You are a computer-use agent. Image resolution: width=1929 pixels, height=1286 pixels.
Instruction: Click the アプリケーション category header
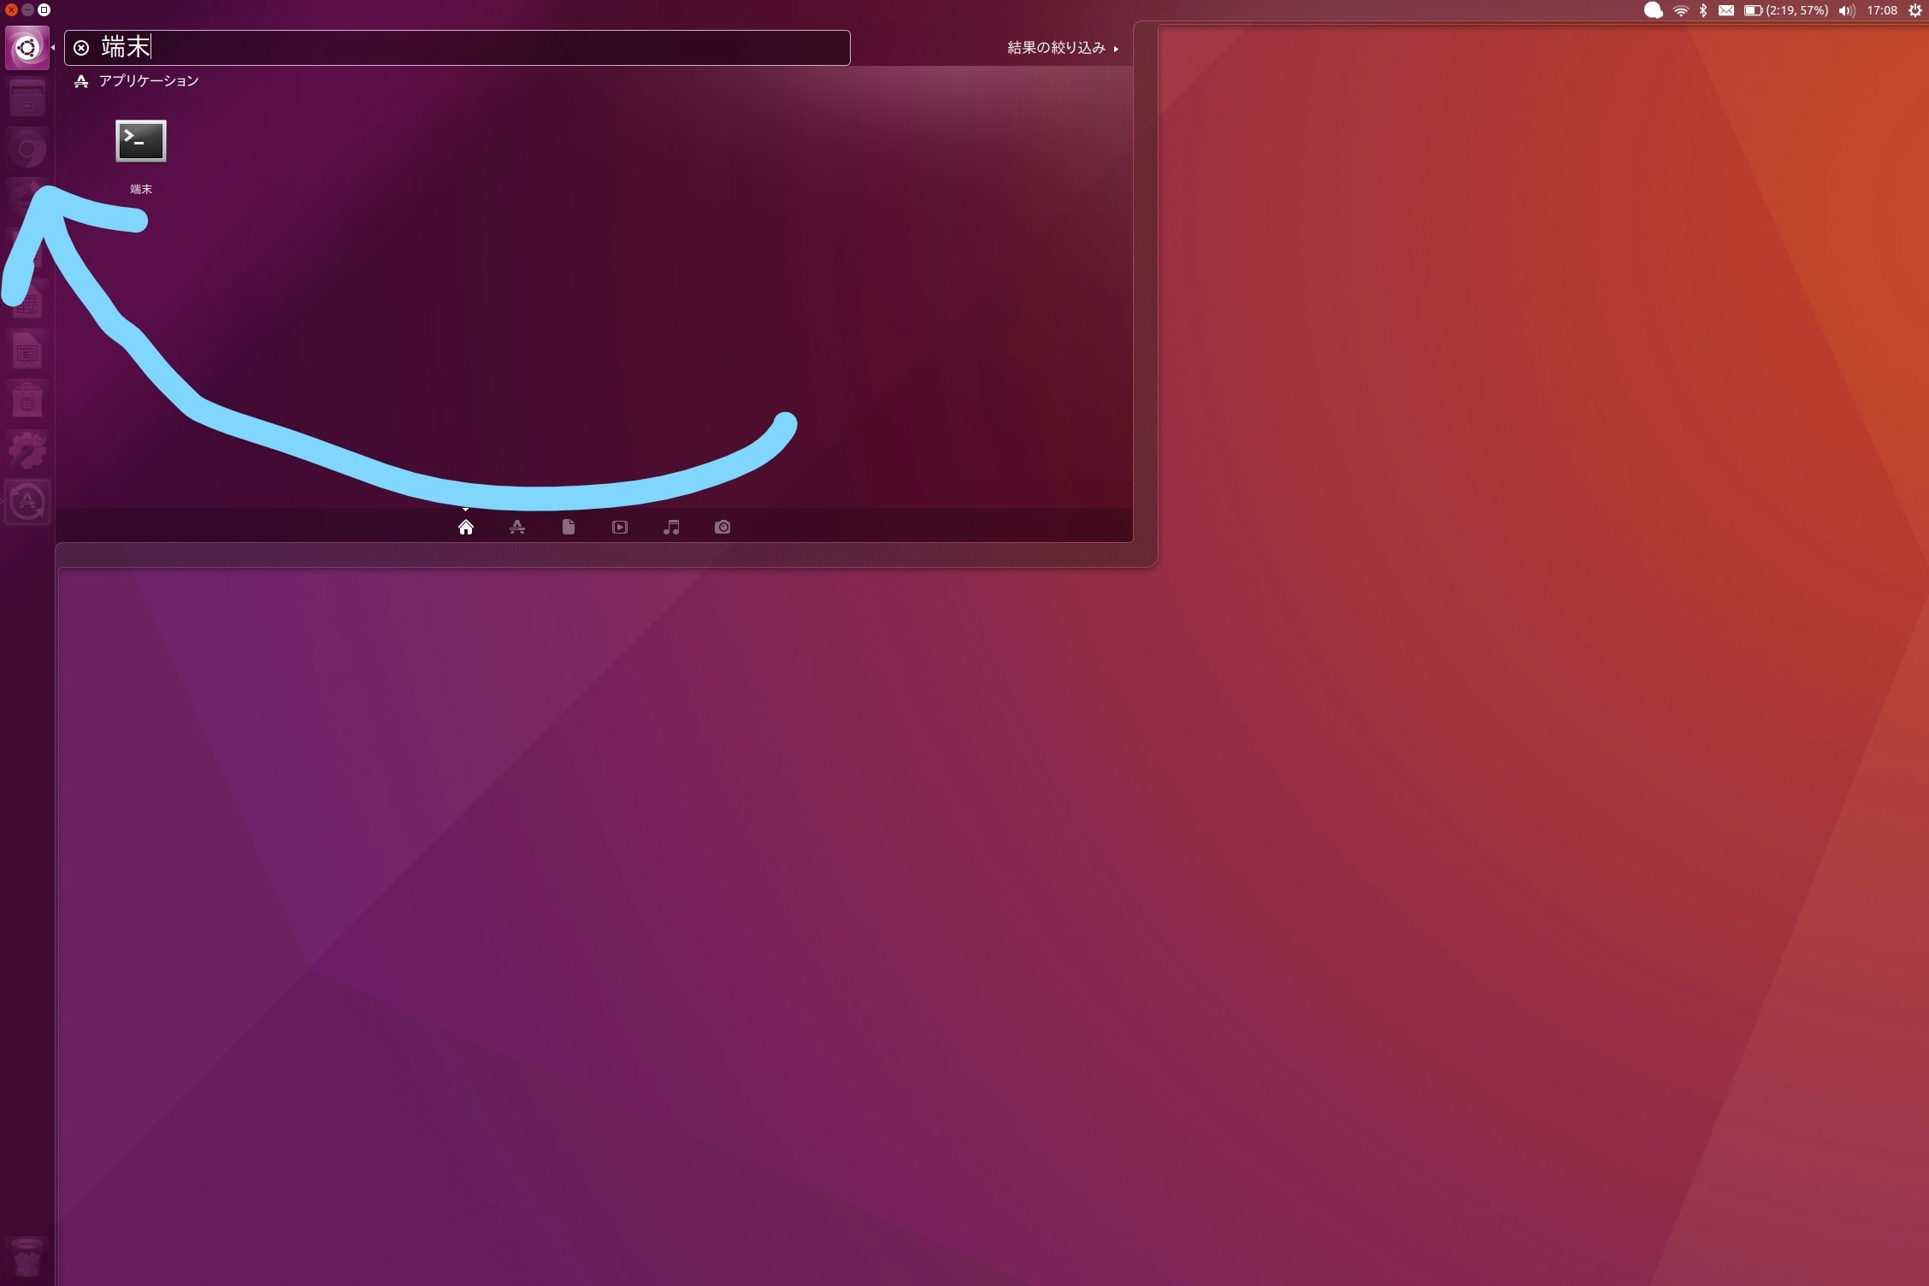tap(146, 80)
